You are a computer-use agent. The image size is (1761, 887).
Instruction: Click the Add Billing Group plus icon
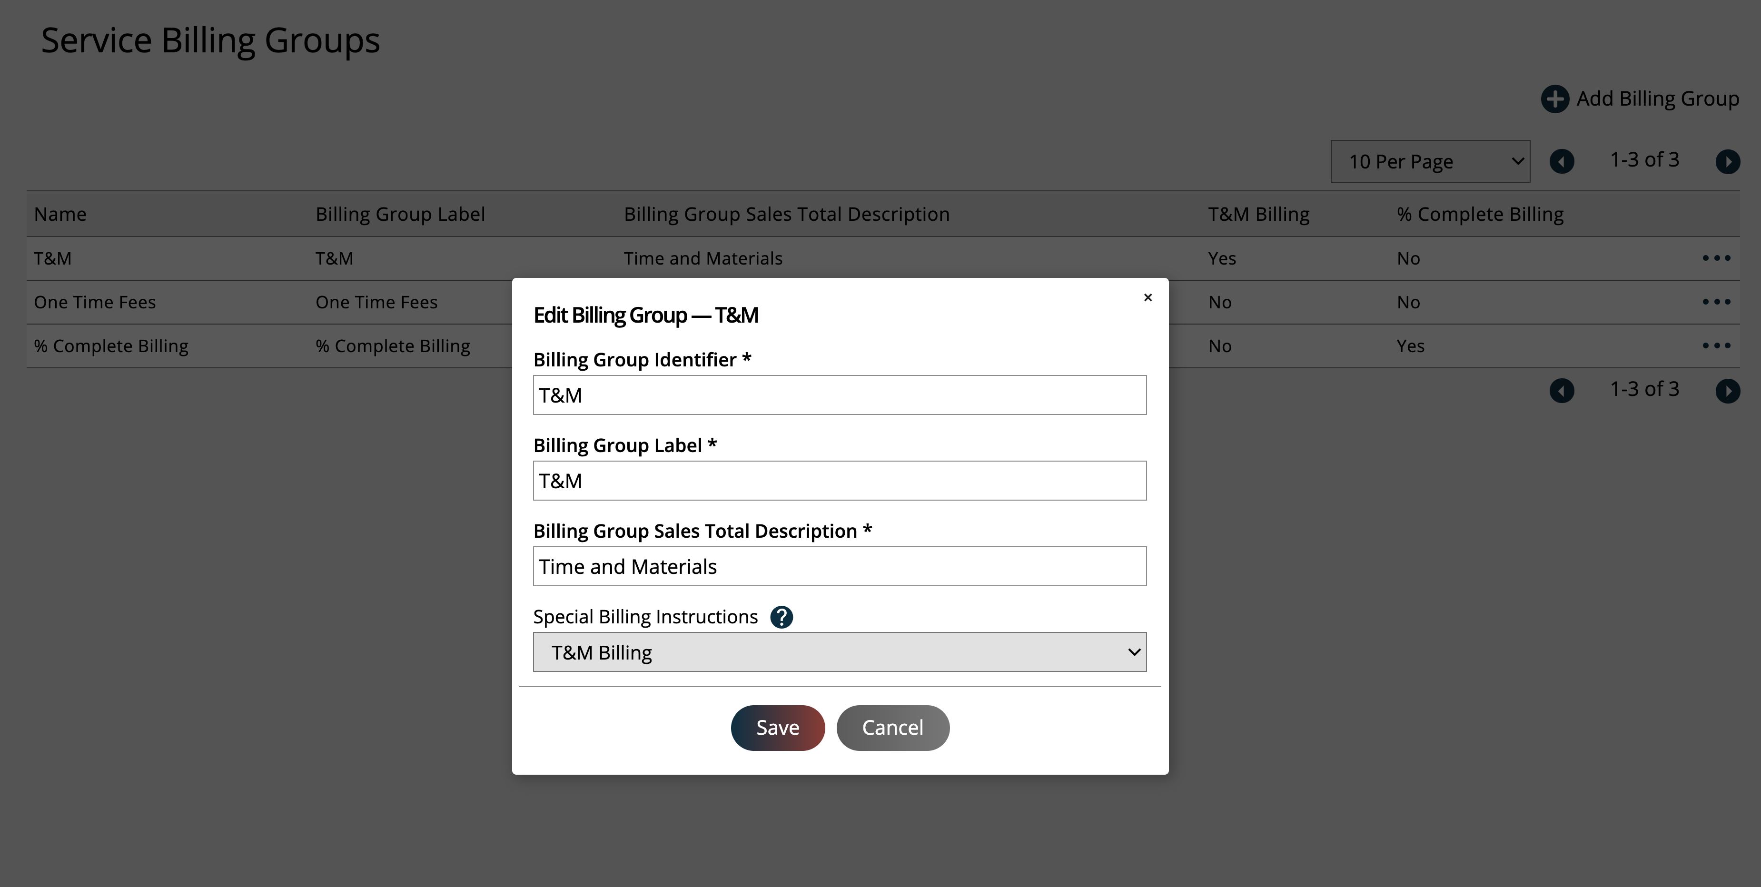(1555, 99)
